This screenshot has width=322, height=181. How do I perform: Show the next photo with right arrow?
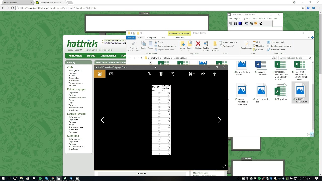tap(220, 120)
